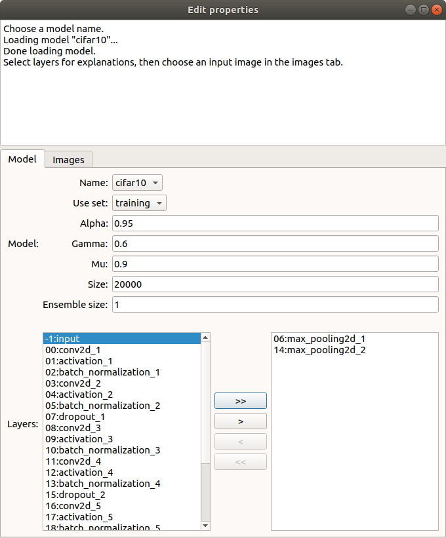Viewport: 446px width, 538px height.
Task: Select 06:max_pooling2d_1 in the chosen layers list
Action: 355,339
